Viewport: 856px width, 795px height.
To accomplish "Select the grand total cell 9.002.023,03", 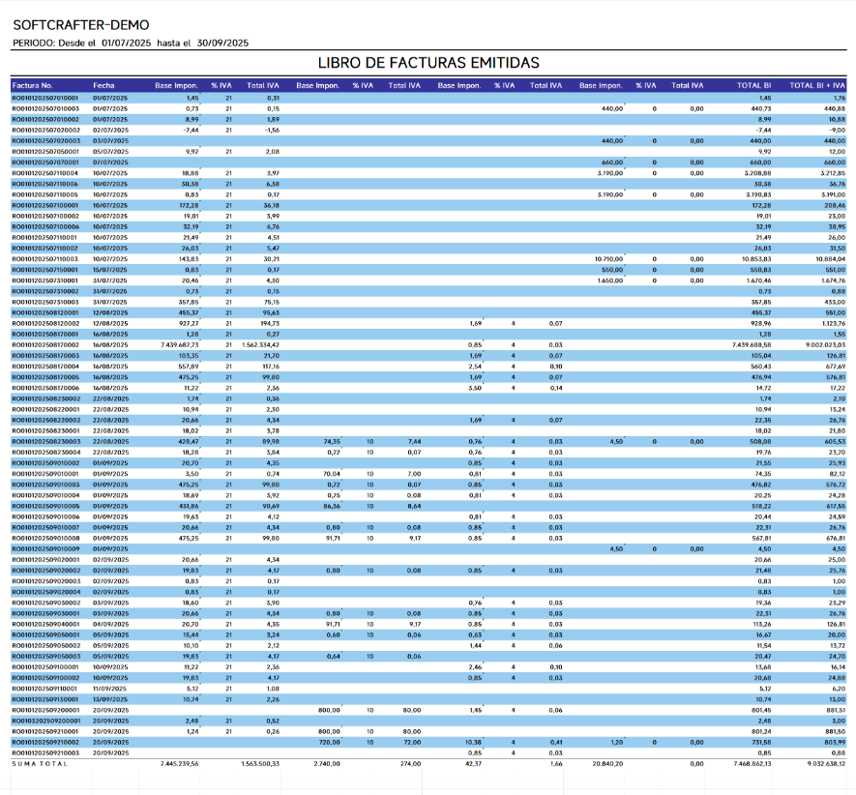I will click(825, 345).
